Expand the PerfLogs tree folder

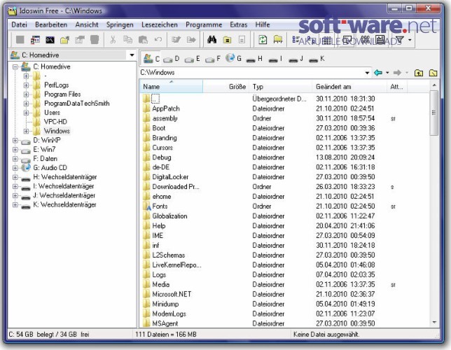pos(26,85)
